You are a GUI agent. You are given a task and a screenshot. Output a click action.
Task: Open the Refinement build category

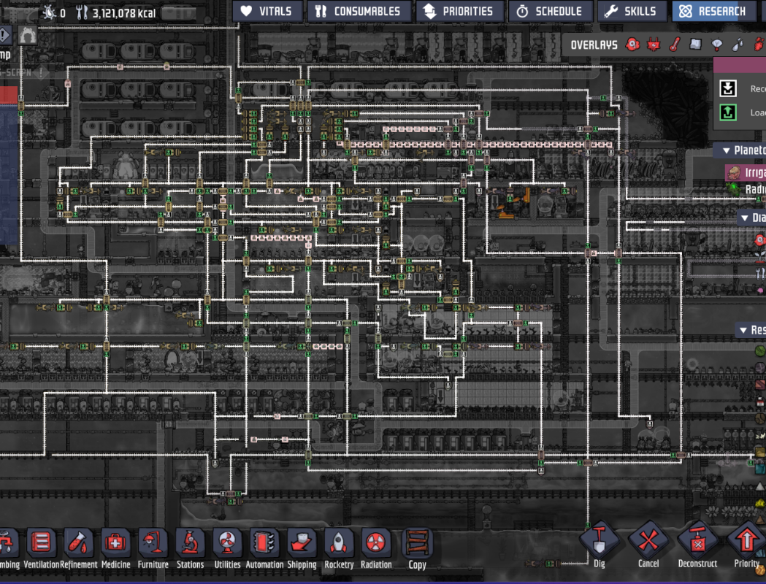click(78, 549)
